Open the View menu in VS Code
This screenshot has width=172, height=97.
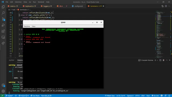coord(25,2)
